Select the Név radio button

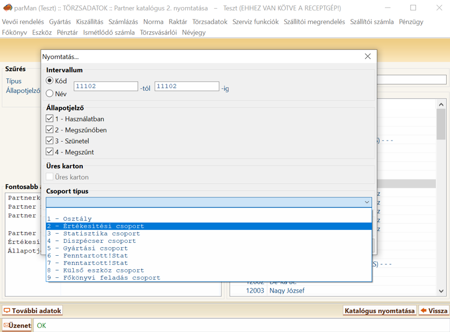click(x=50, y=94)
